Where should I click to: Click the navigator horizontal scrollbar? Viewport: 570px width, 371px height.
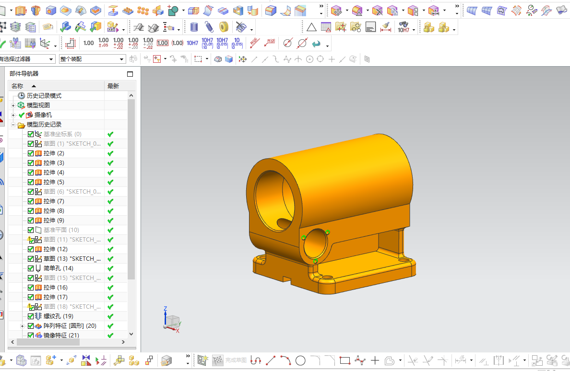point(68,342)
